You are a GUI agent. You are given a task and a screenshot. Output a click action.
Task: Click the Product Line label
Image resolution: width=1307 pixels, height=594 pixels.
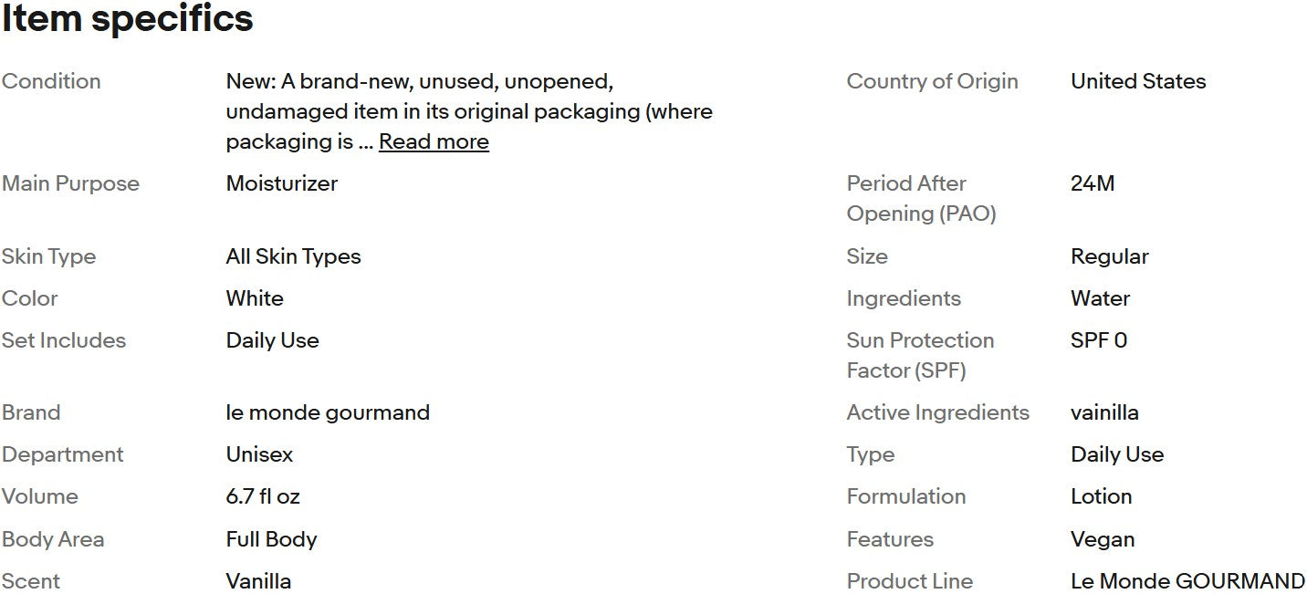tap(909, 581)
